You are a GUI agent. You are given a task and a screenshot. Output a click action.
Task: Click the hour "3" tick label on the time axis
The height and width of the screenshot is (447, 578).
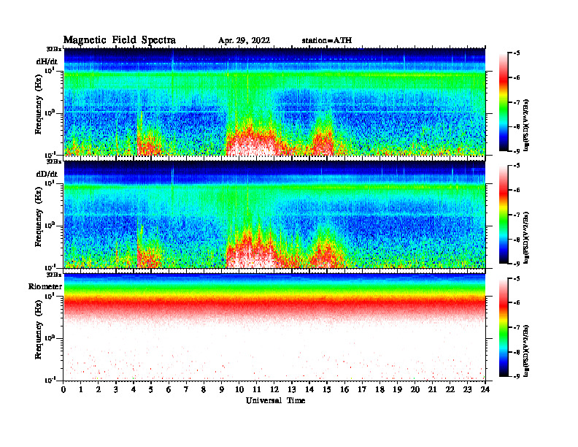(x=116, y=389)
